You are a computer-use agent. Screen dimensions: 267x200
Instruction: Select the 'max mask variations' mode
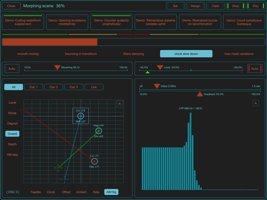[239, 54]
